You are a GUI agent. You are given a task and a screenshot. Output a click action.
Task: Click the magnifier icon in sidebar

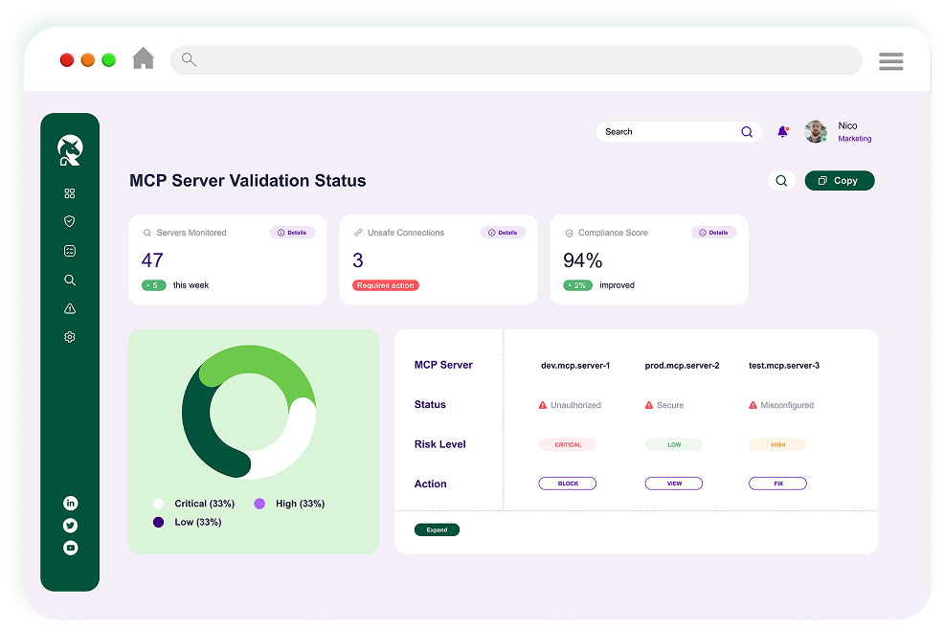[x=69, y=281]
